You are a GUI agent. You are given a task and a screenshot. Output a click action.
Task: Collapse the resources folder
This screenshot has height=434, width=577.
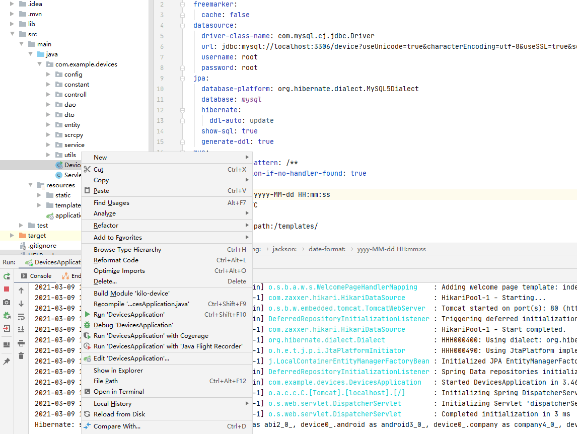point(31,185)
